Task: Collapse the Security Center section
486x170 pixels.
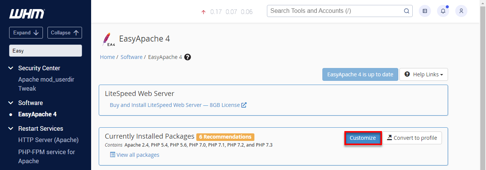Action: point(11,68)
